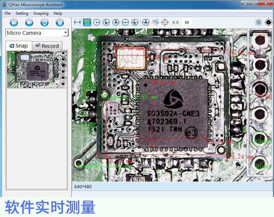
Task: Click the crosshair calibration icon
Action: [x=165, y=22]
